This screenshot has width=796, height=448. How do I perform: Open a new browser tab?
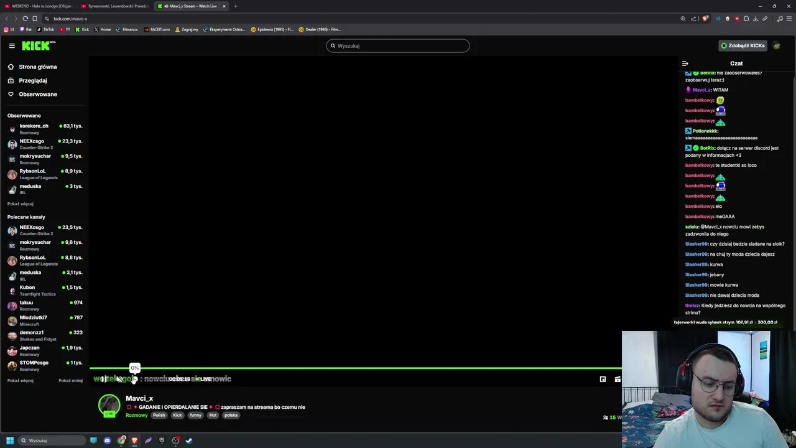236,6
